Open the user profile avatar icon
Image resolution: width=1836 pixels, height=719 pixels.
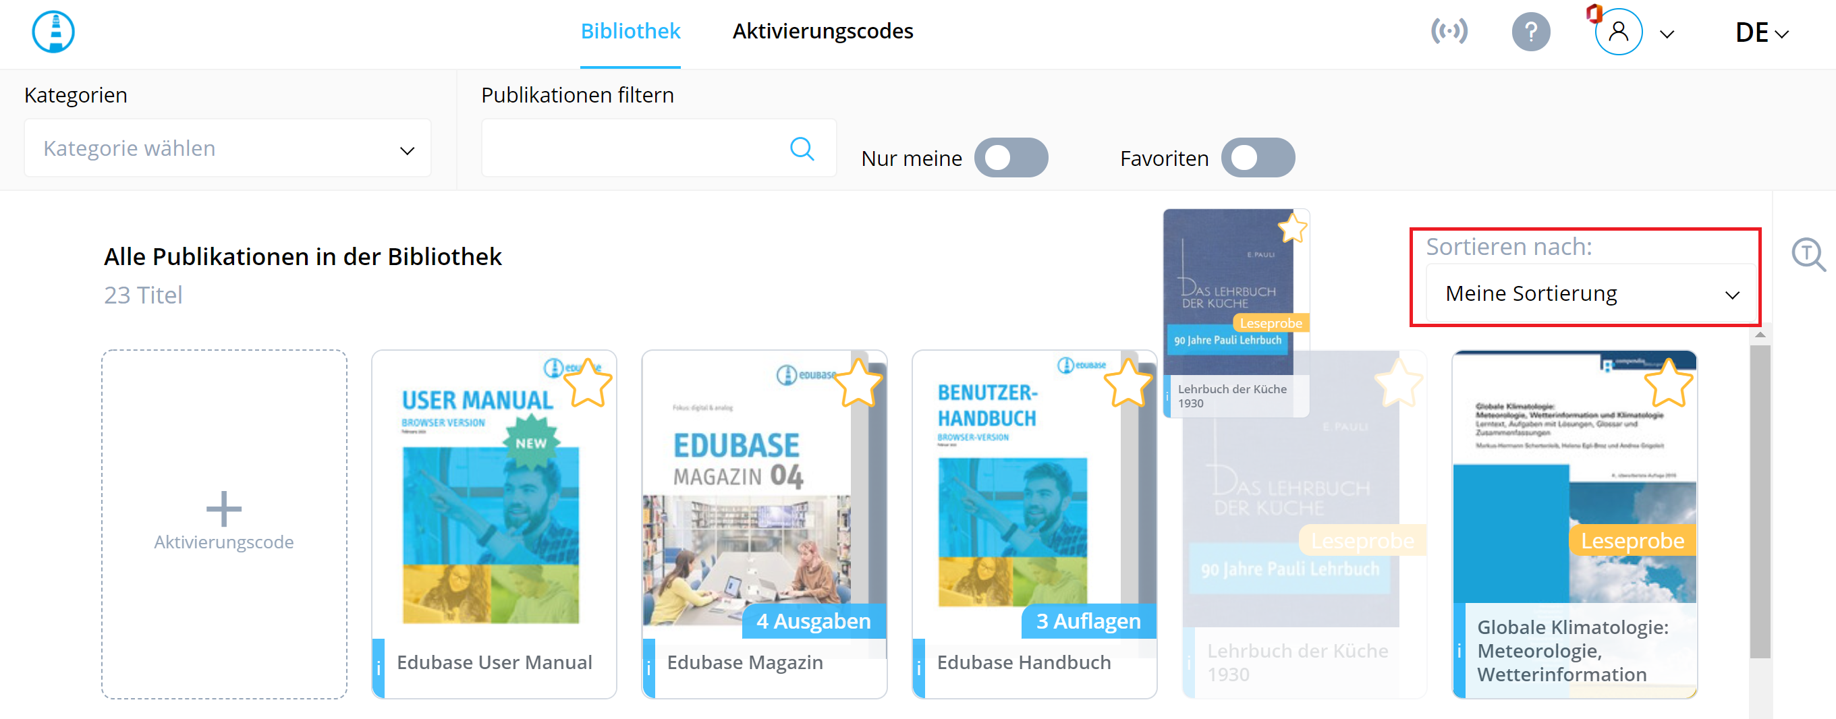(1618, 32)
